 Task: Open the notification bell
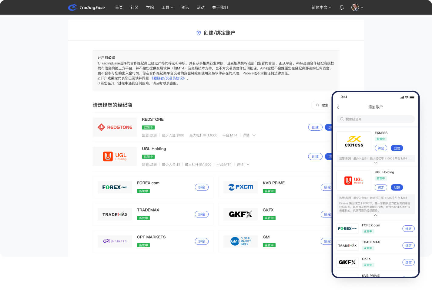tap(342, 8)
